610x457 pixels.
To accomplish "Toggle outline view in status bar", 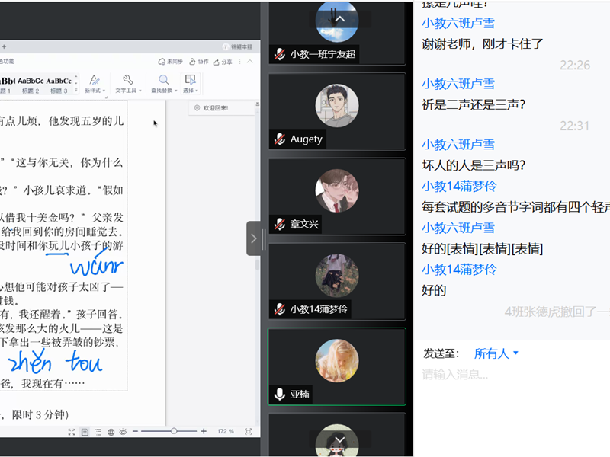I will click(98, 432).
